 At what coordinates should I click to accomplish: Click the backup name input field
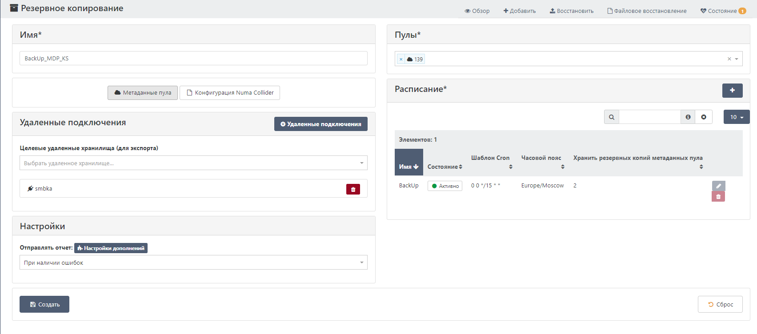[x=193, y=58]
